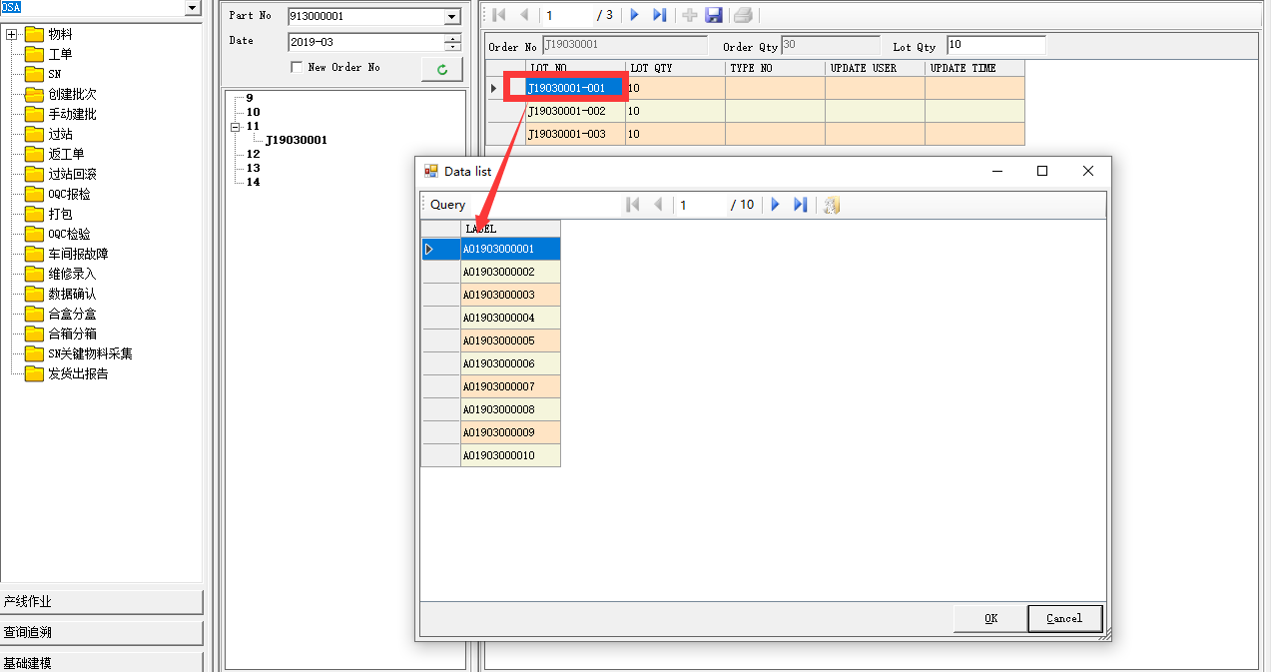Click OK in the Data list dialog

[x=989, y=618]
